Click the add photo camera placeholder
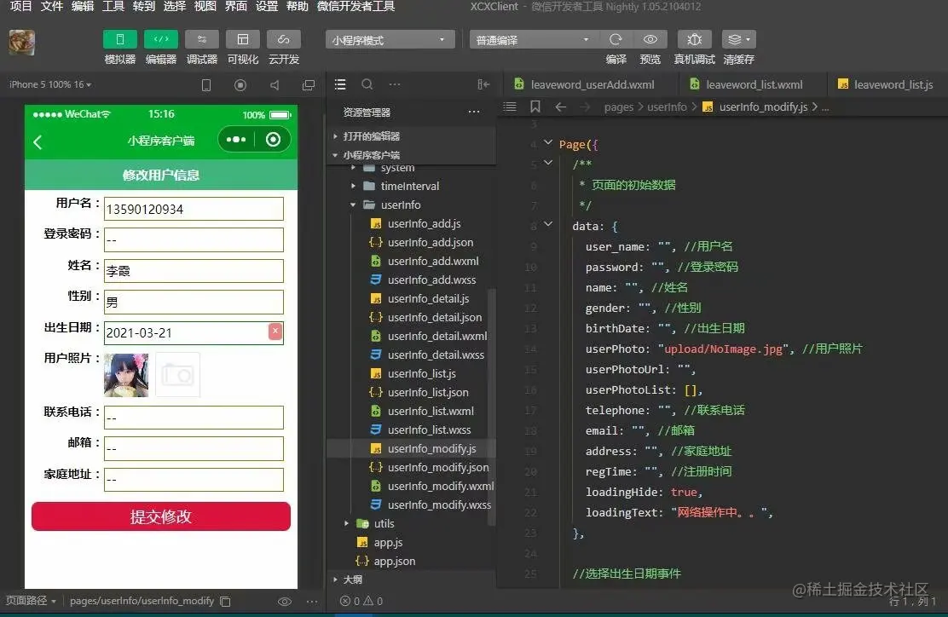 click(x=177, y=375)
